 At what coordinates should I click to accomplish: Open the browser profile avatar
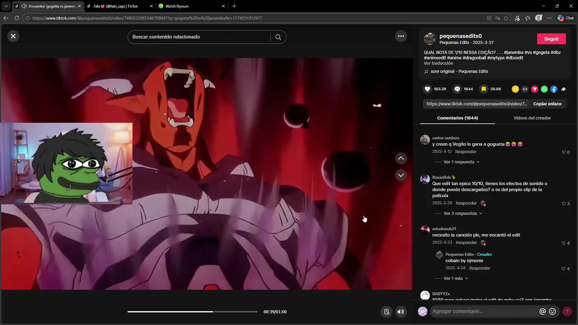pos(538,18)
